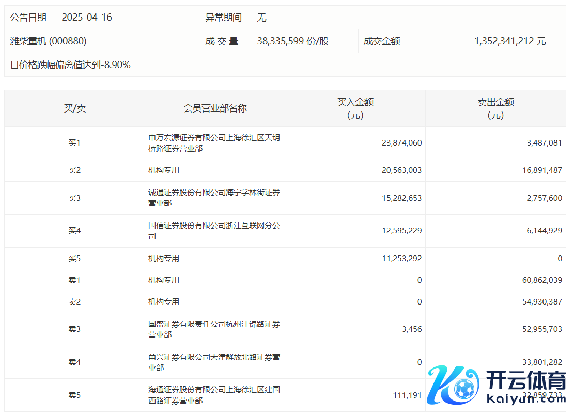
Task: Select the 成交量 value 38,335,599 份/股
Action: (293, 41)
